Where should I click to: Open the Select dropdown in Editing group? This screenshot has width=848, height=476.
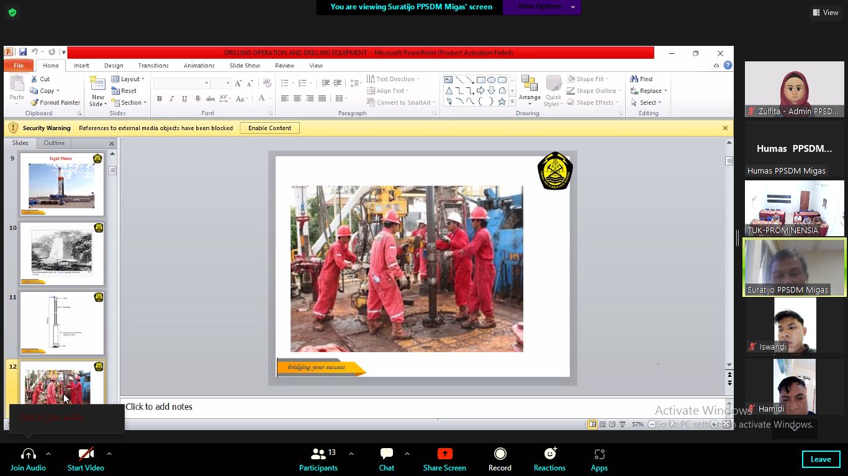click(646, 102)
